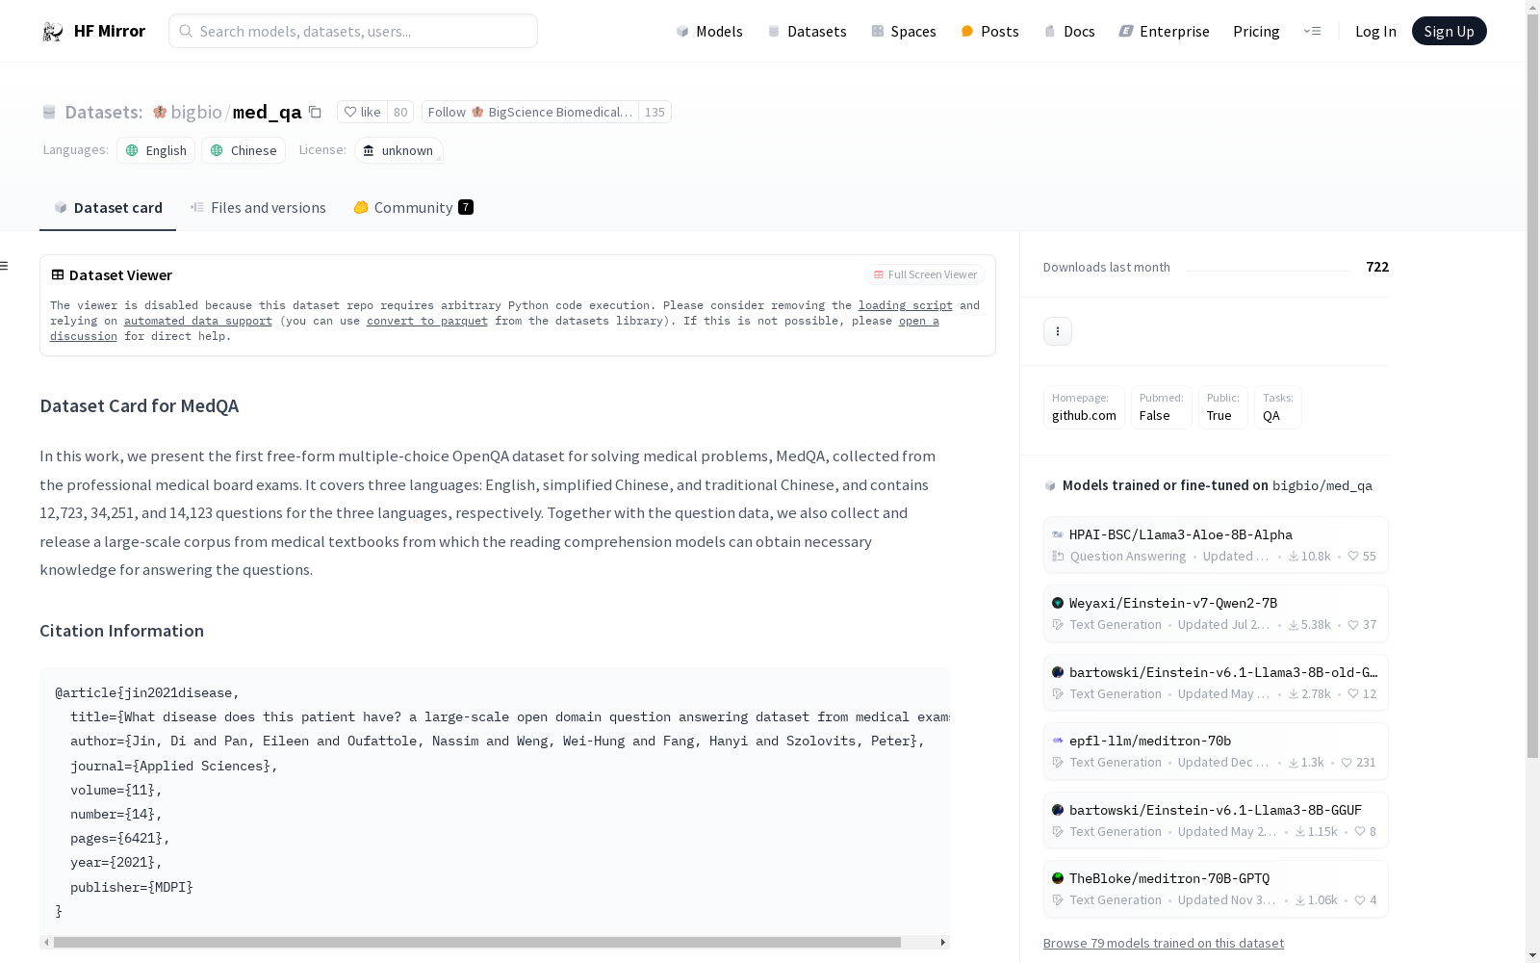Click the page vertical scrollbar down arrow
The height and width of the screenshot is (963, 1540).
point(1532,955)
